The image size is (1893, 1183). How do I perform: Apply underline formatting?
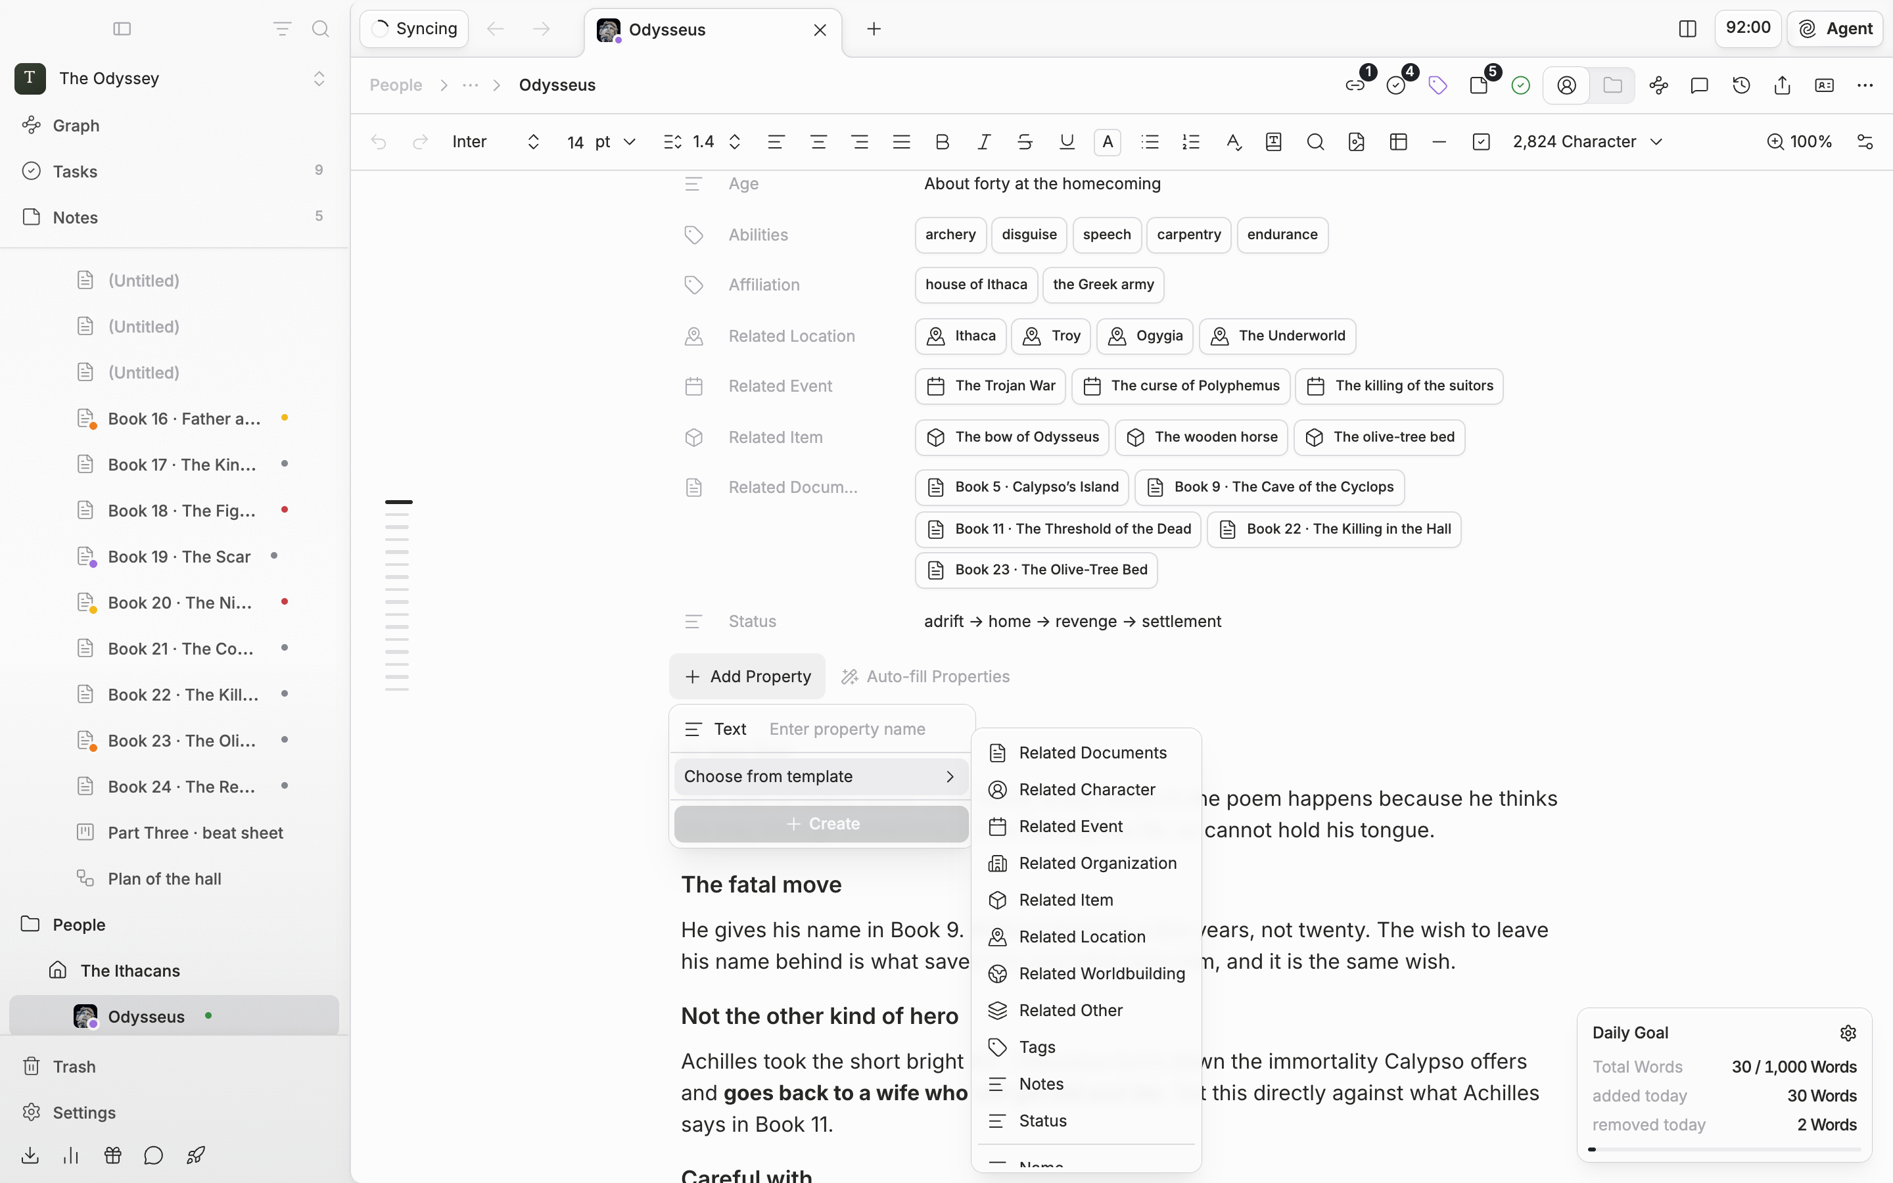coord(1066,141)
